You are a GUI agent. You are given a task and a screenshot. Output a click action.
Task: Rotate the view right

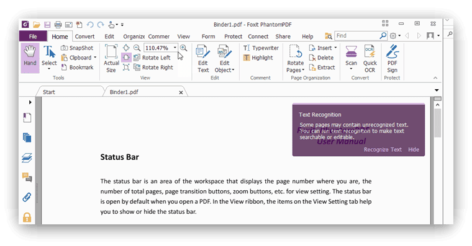click(153, 68)
